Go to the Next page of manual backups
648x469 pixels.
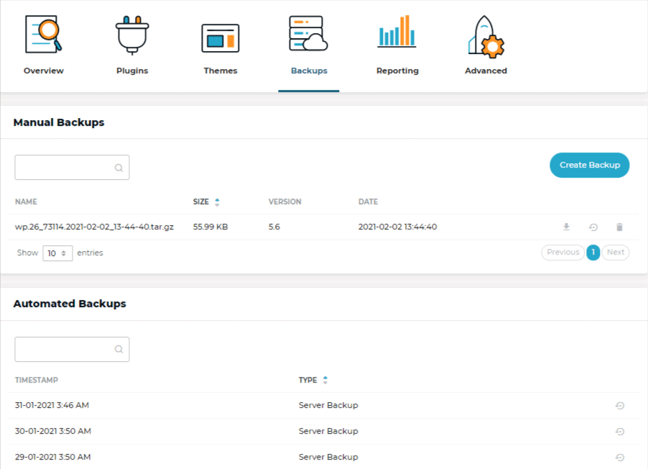616,252
